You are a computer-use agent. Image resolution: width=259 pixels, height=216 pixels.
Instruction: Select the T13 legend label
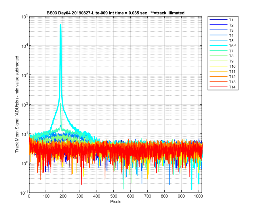tap(232, 82)
